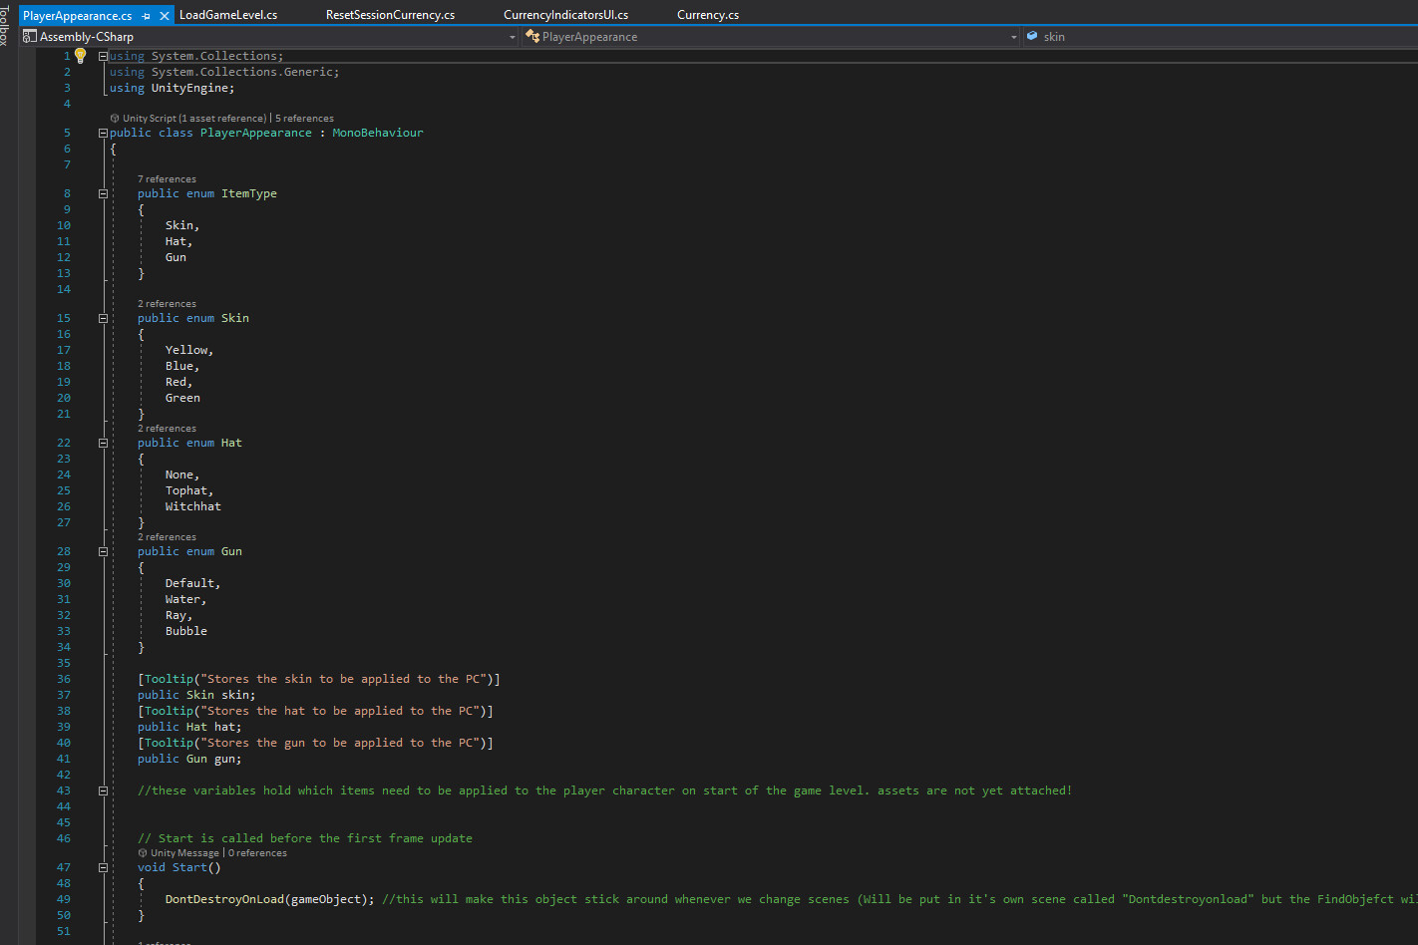Collapse the Hat enum block
The image size is (1418, 945).
pyautogui.click(x=103, y=444)
